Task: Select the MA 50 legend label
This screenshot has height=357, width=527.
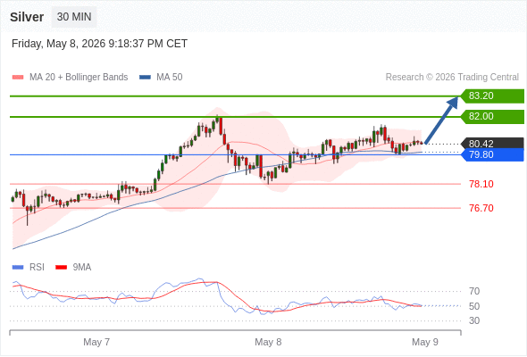Action: pos(170,78)
